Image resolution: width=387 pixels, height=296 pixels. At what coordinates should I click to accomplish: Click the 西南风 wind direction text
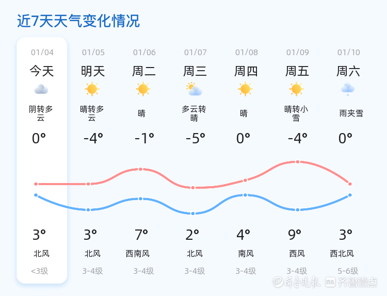[x=137, y=253]
